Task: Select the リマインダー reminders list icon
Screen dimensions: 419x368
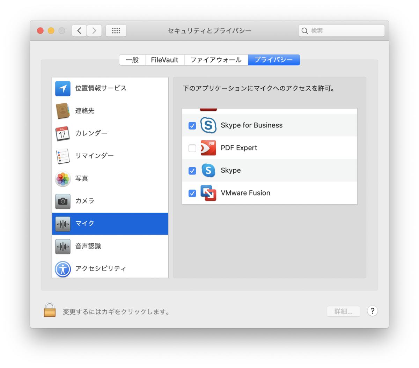Action: pyautogui.click(x=63, y=156)
